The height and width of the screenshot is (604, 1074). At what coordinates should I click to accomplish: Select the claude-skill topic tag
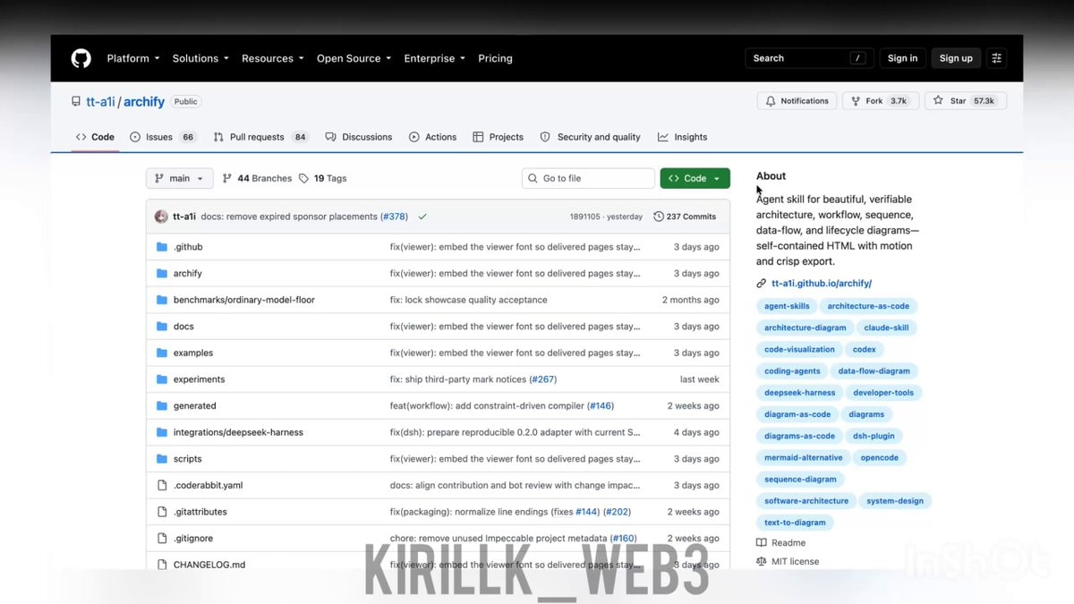[x=886, y=328]
